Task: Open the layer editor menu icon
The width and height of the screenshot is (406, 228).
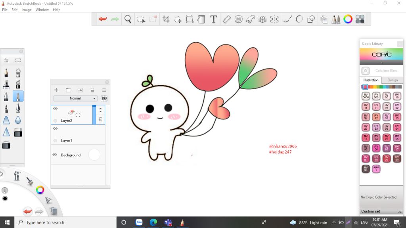Action: (x=104, y=90)
